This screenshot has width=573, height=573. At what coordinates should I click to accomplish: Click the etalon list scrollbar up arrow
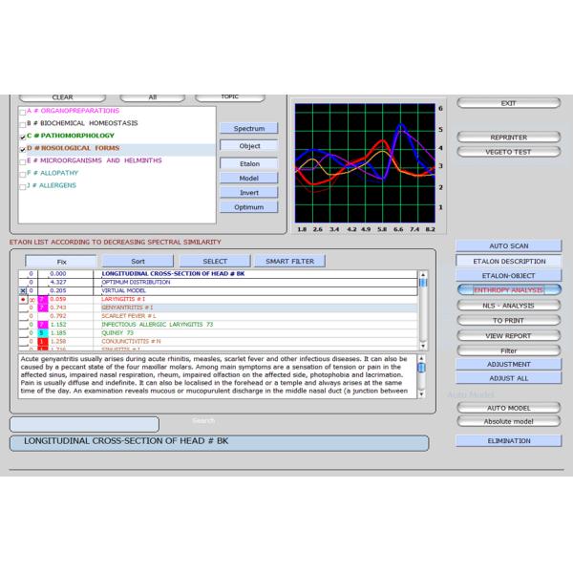425,274
